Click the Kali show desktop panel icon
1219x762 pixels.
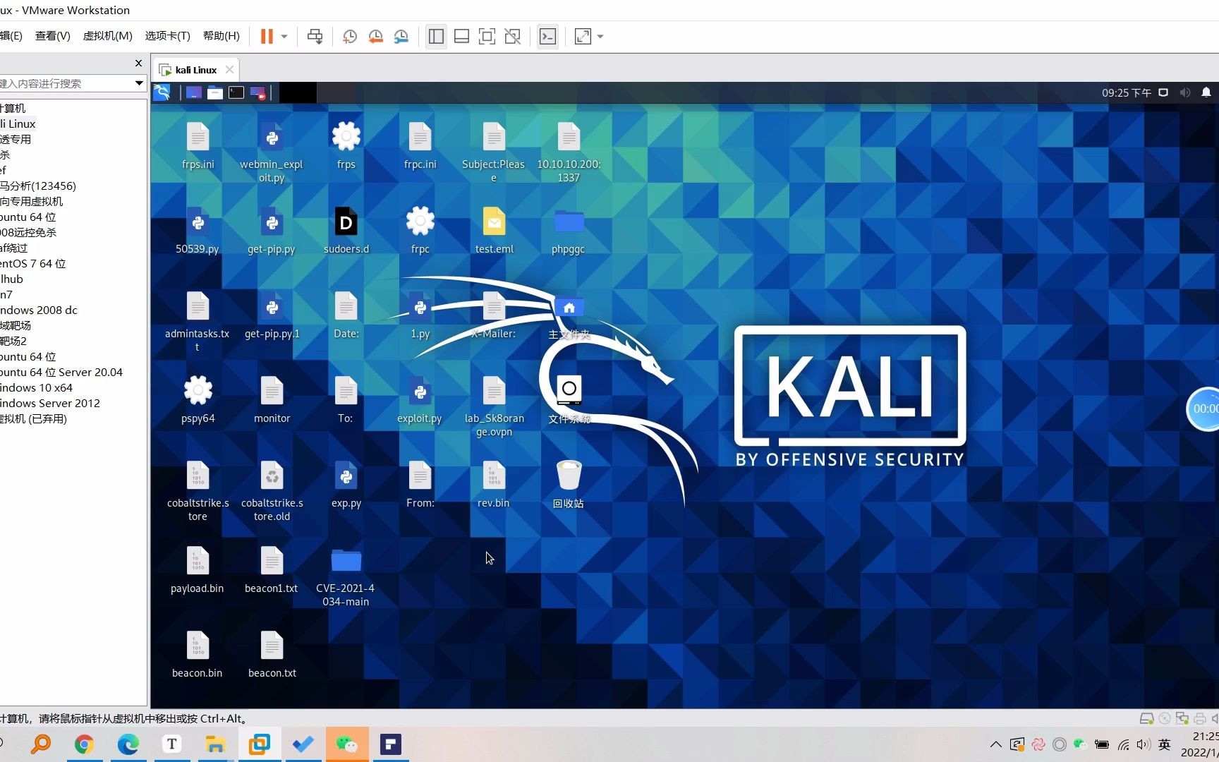tap(193, 92)
